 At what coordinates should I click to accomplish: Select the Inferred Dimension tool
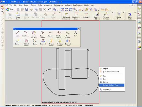(66, 16)
